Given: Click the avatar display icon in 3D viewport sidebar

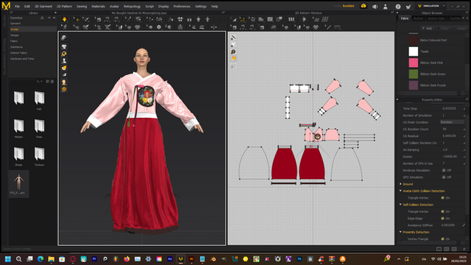Looking at the screenshot, I should pos(64,60).
